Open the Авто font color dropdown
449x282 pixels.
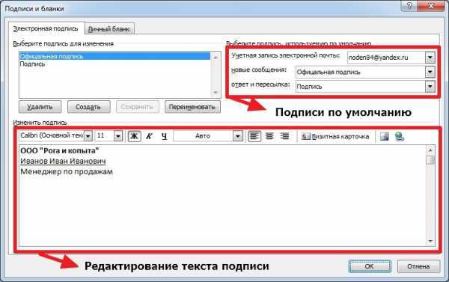click(237, 136)
